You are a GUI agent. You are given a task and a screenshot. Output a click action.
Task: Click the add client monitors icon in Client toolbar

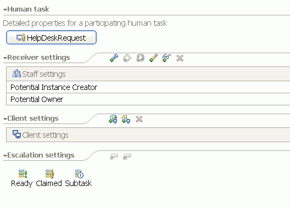coord(126,119)
